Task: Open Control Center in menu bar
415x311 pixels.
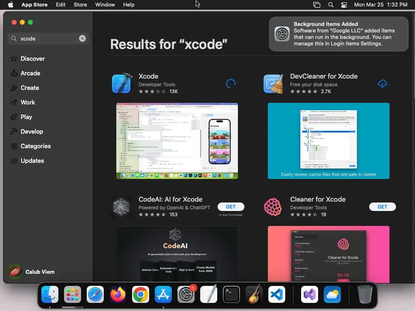Action: click(x=344, y=5)
